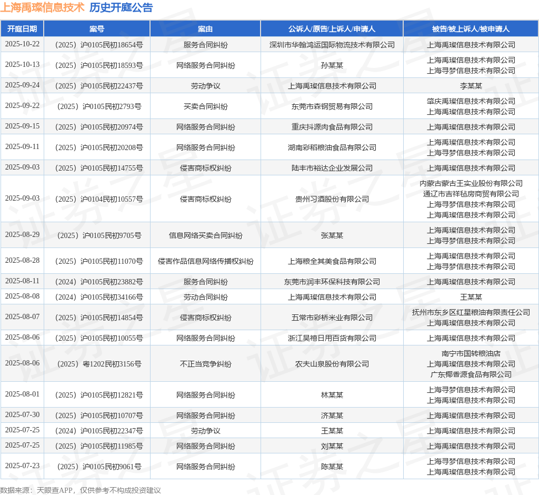Select date cell 2025-09-11

[22, 147]
